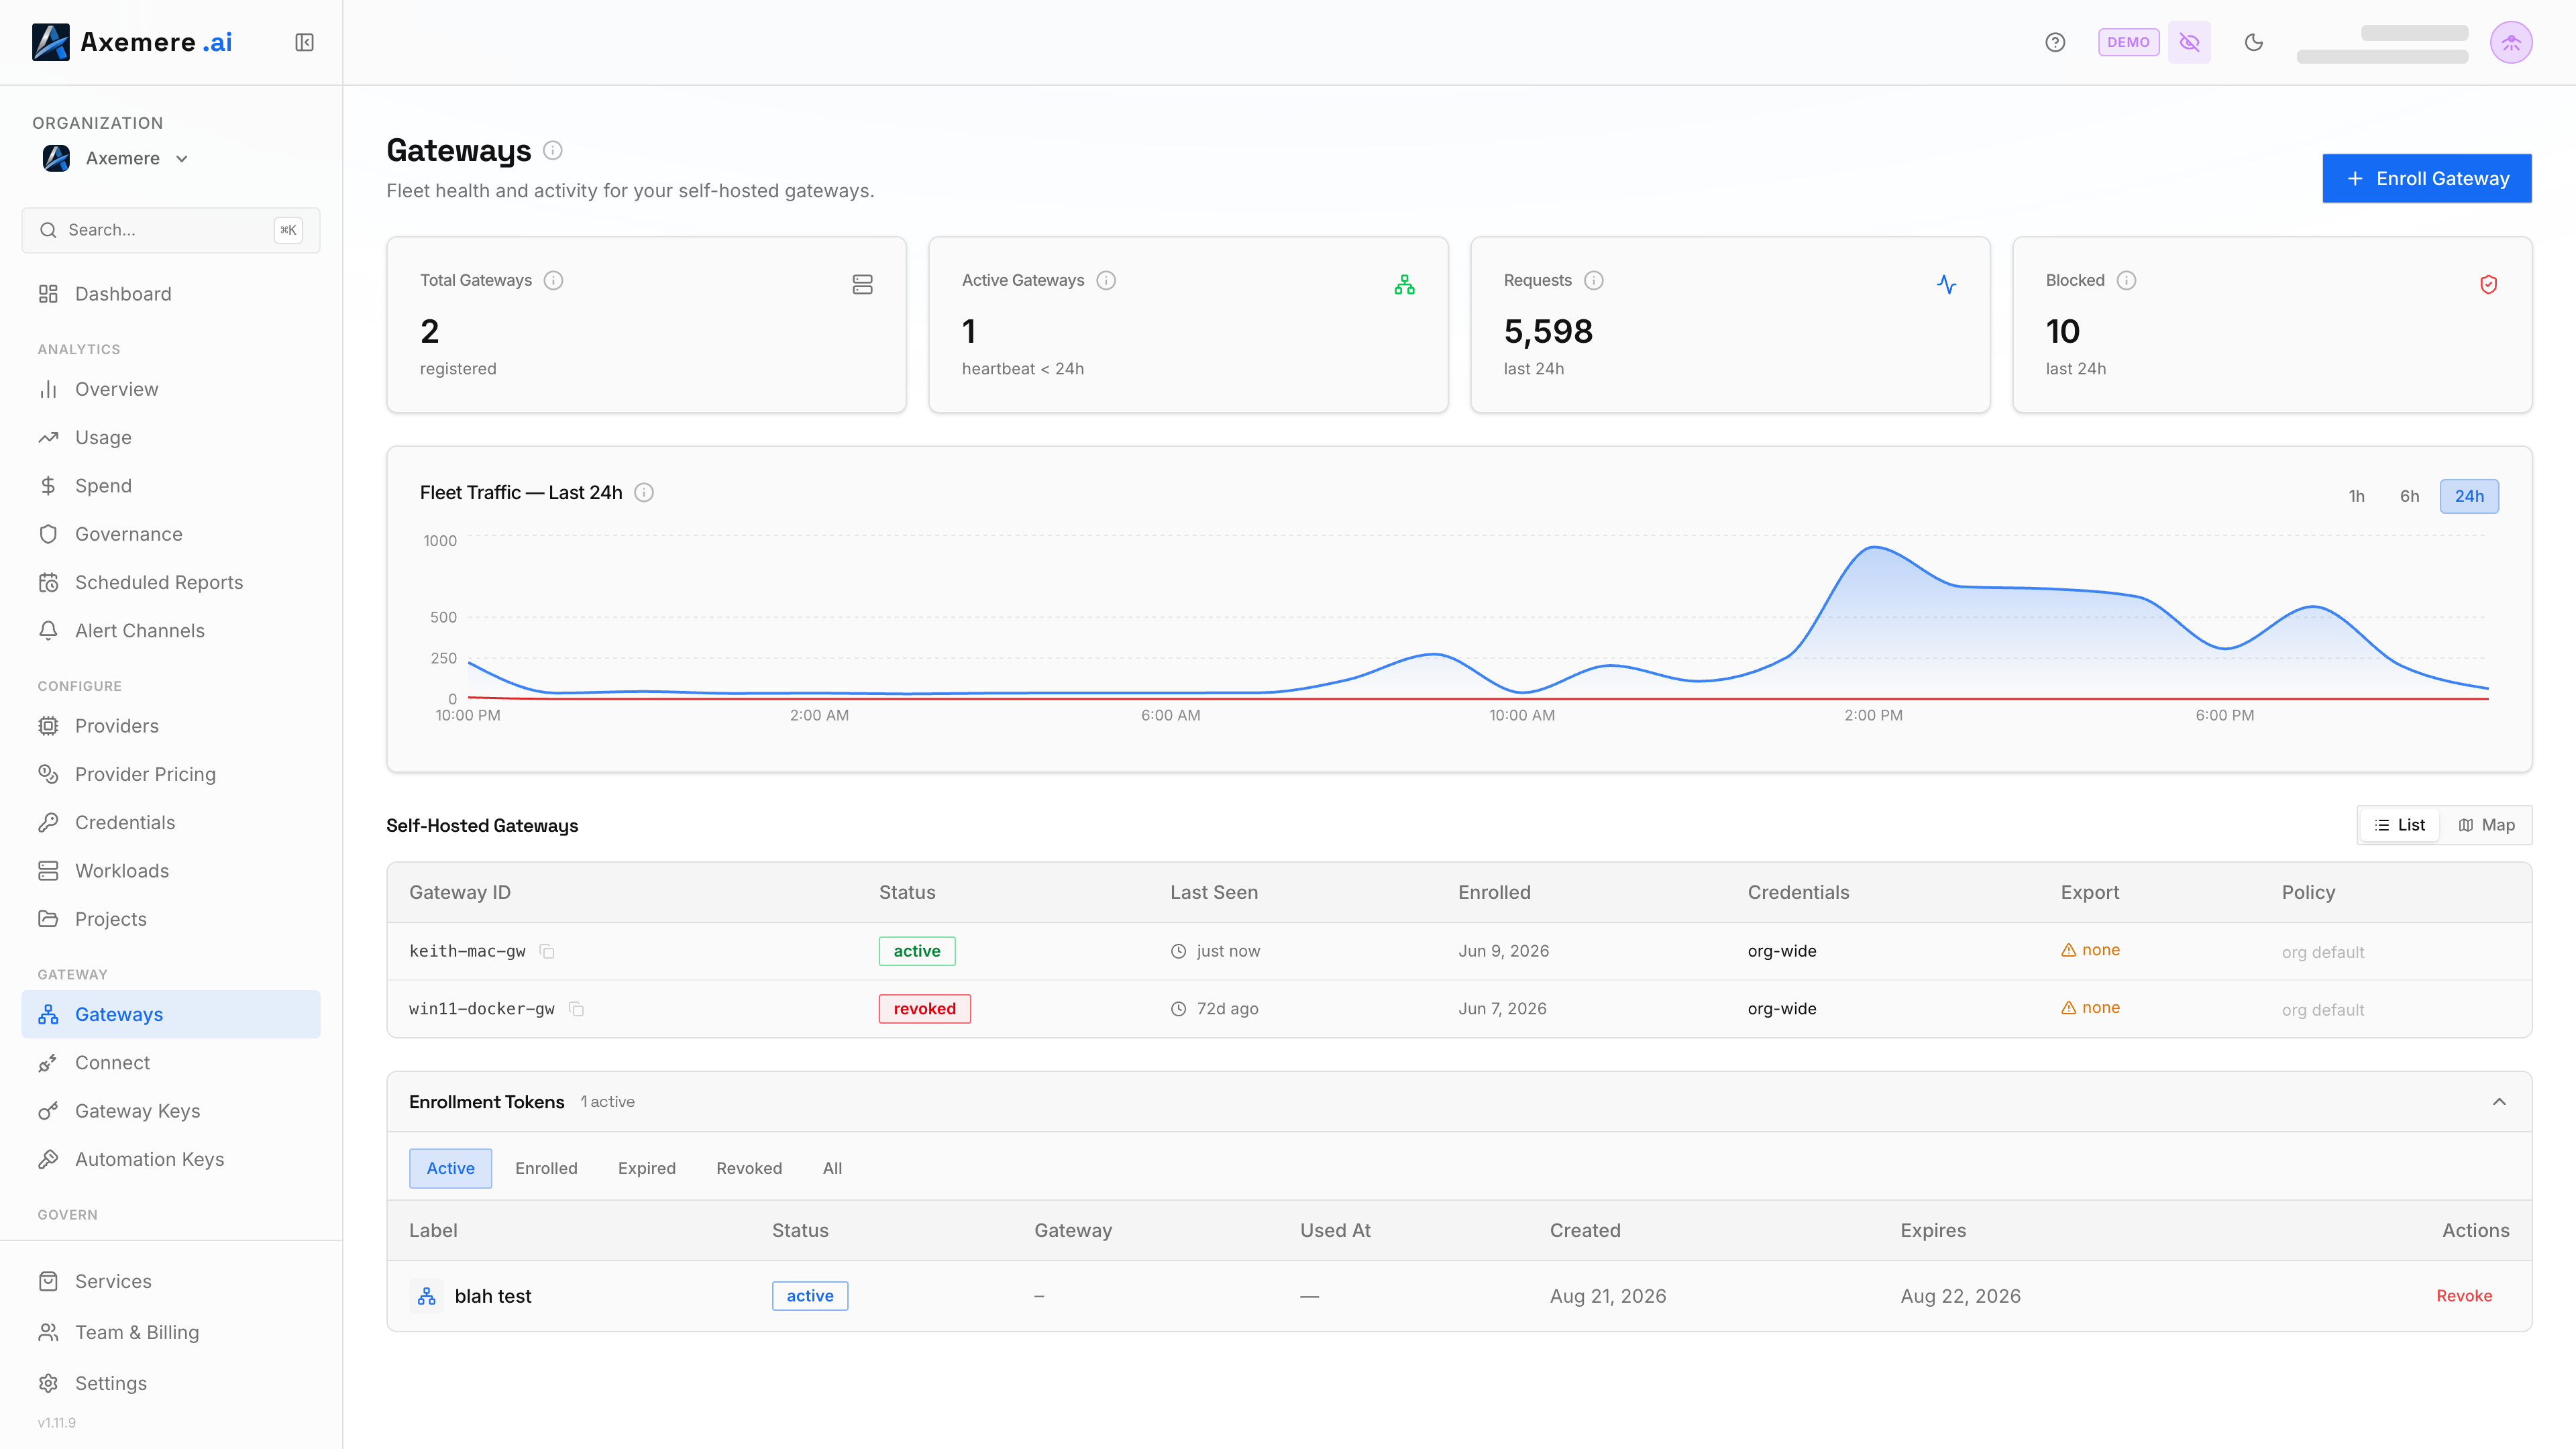
Task: Switch the traffic chart to 1h
Action: 2357,496
